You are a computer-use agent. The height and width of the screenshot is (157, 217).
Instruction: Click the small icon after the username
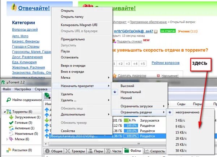tap(156, 32)
